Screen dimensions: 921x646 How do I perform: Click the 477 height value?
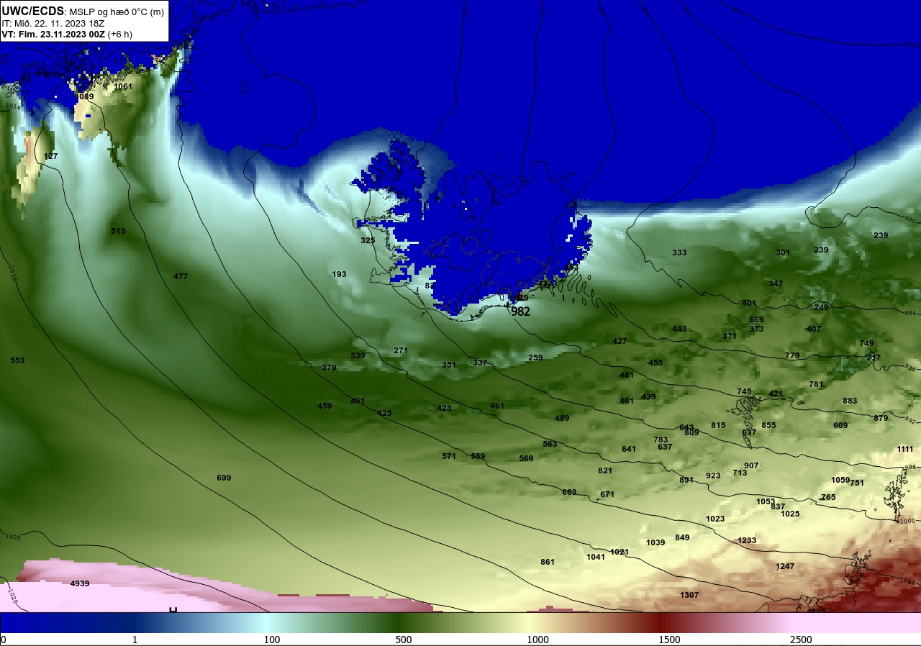(x=181, y=276)
